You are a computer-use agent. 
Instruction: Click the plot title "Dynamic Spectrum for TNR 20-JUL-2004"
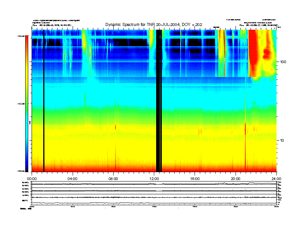(143, 25)
